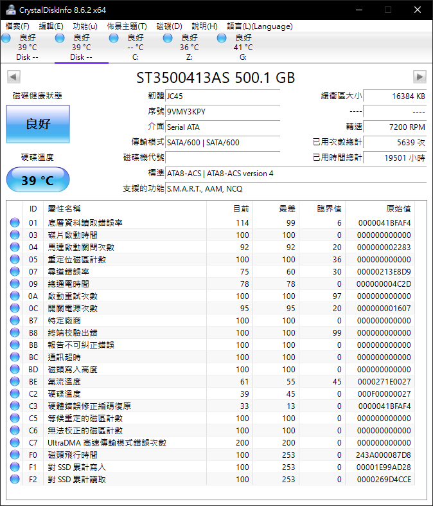This screenshot has width=433, height=506.
Task: Click status orb for attribute 0C row
Action: (x=15, y=308)
